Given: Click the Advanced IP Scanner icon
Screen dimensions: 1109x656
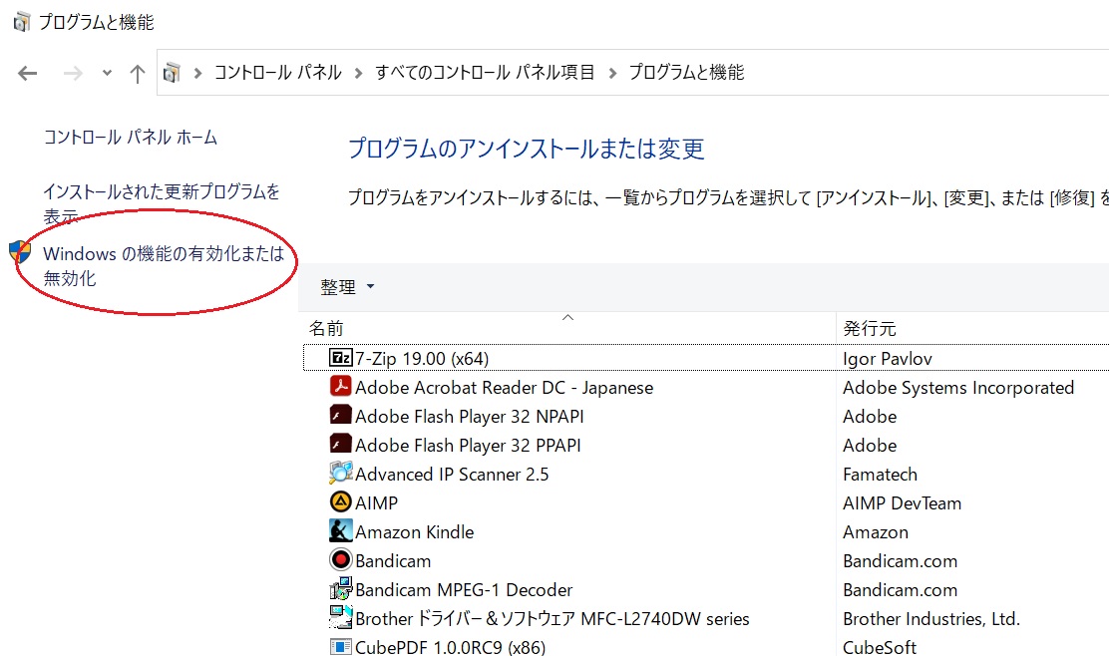Looking at the screenshot, I should tap(340, 473).
